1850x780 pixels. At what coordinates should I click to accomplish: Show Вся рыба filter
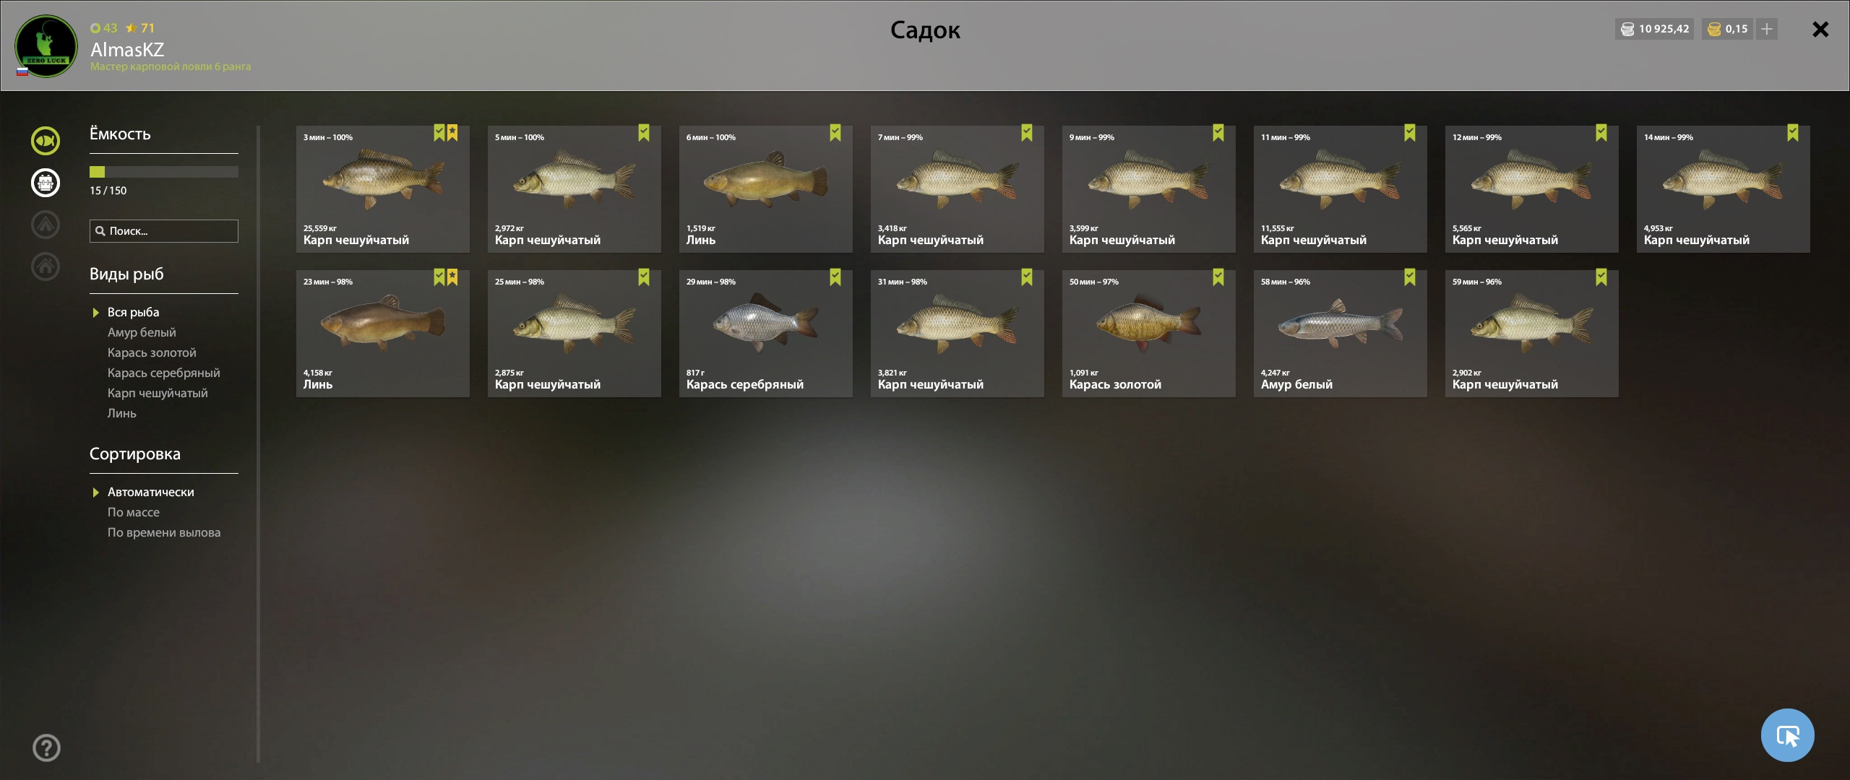[x=134, y=312]
